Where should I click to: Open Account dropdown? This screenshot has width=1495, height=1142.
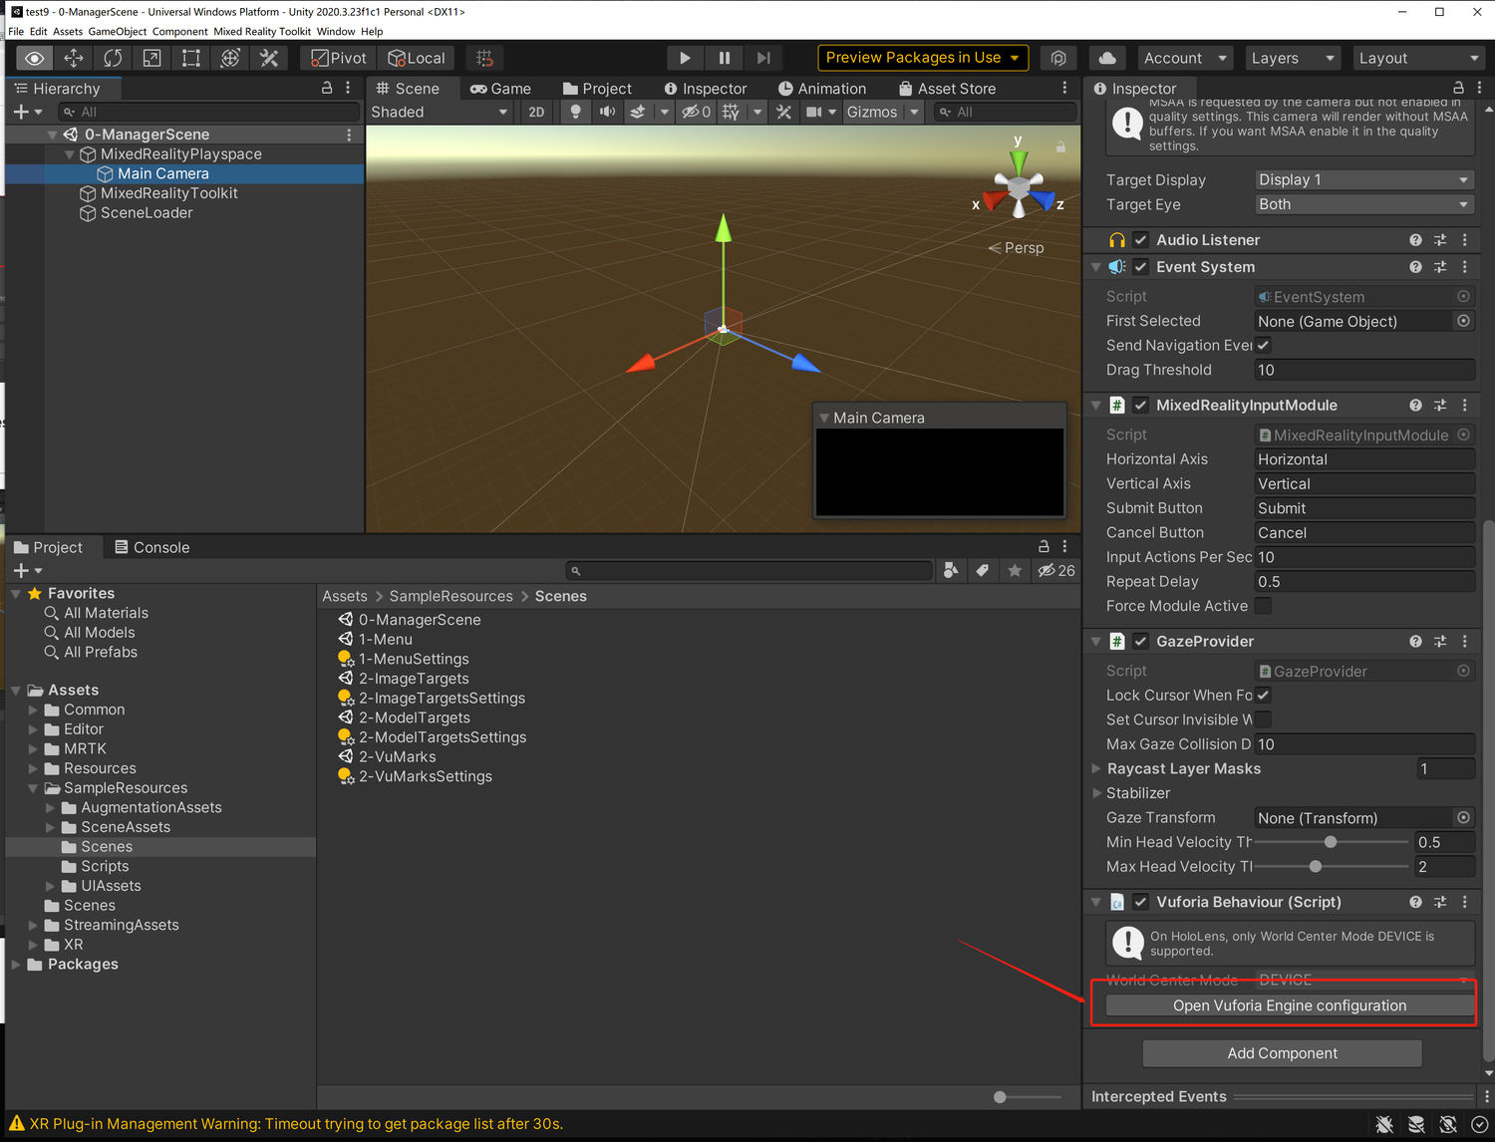tap(1184, 58)
